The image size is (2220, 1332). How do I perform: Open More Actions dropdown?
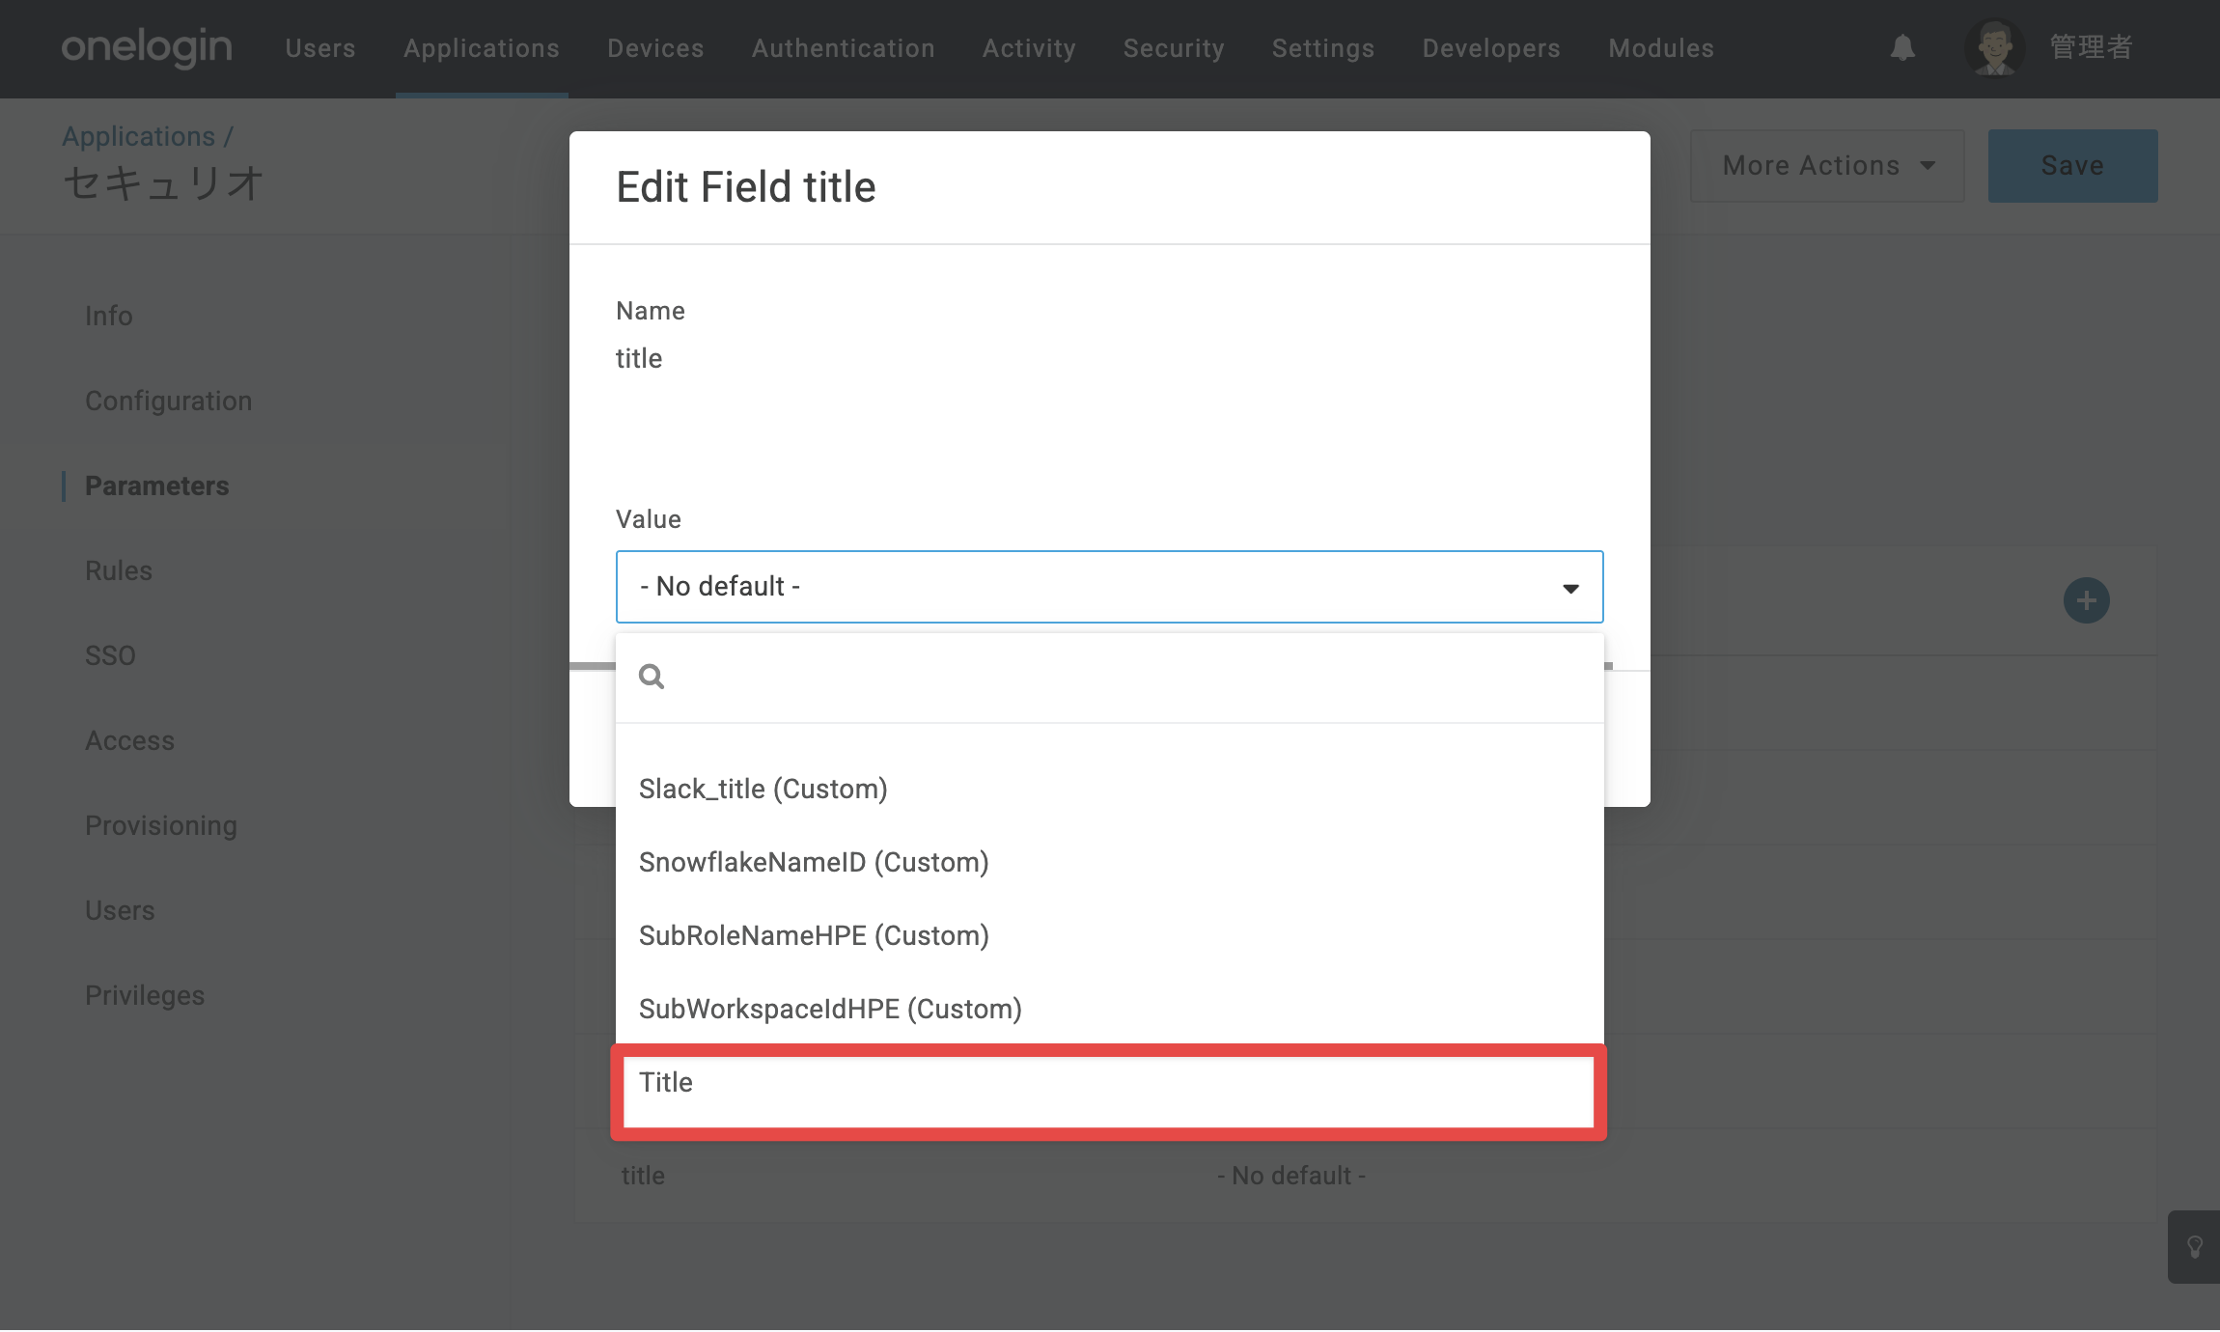(x=1827, y=166)
